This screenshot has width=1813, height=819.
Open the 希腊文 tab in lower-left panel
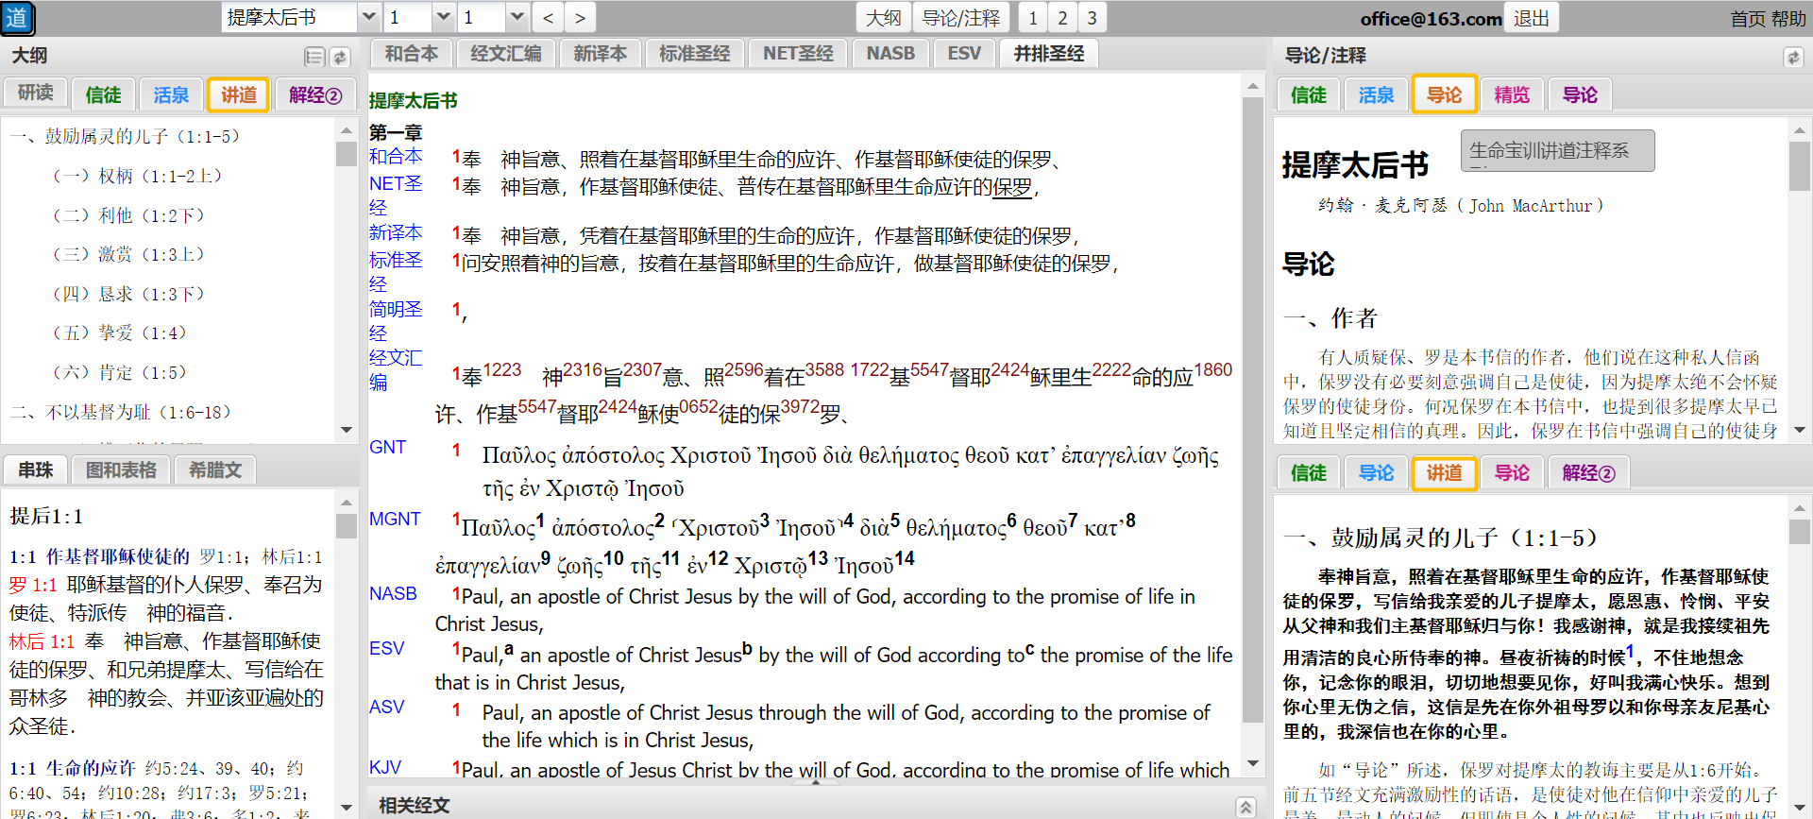pyautogui.click(x=215, y=469)
